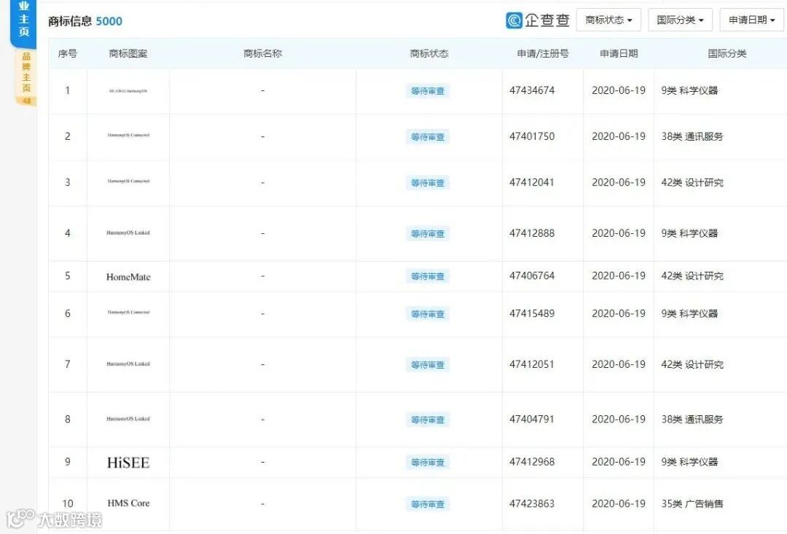787x534 pixels.
Task: Select registration number 47423863
Action: point(532,504)
